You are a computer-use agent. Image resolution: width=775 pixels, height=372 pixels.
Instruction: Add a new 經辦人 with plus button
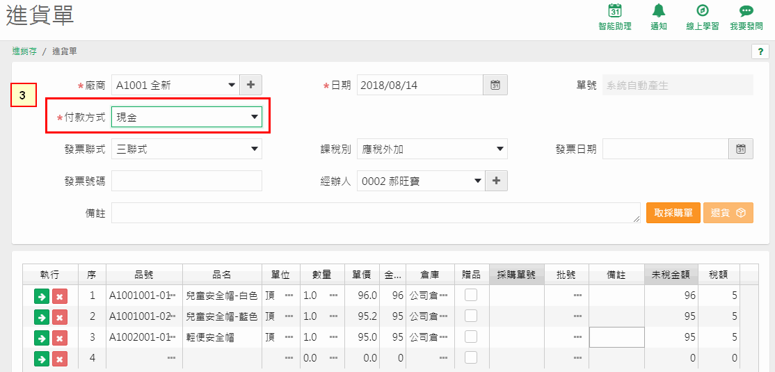(x=496, y=181)
